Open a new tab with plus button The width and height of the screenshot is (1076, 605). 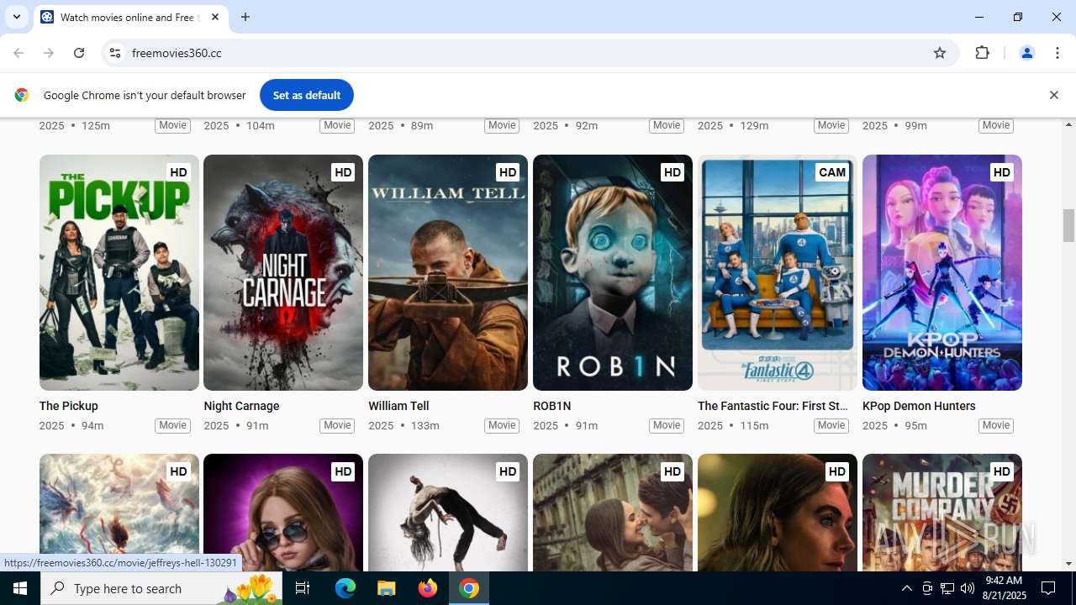coord(245,17)
